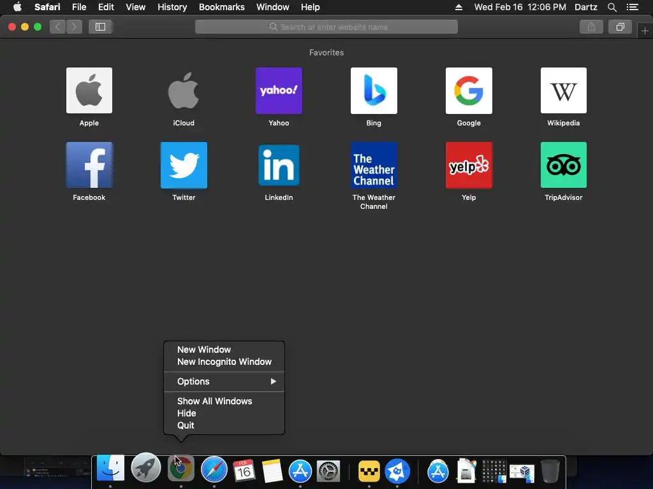The image size is (653, 489).
Task: Open the Apple menu
Action: point(17,7)
